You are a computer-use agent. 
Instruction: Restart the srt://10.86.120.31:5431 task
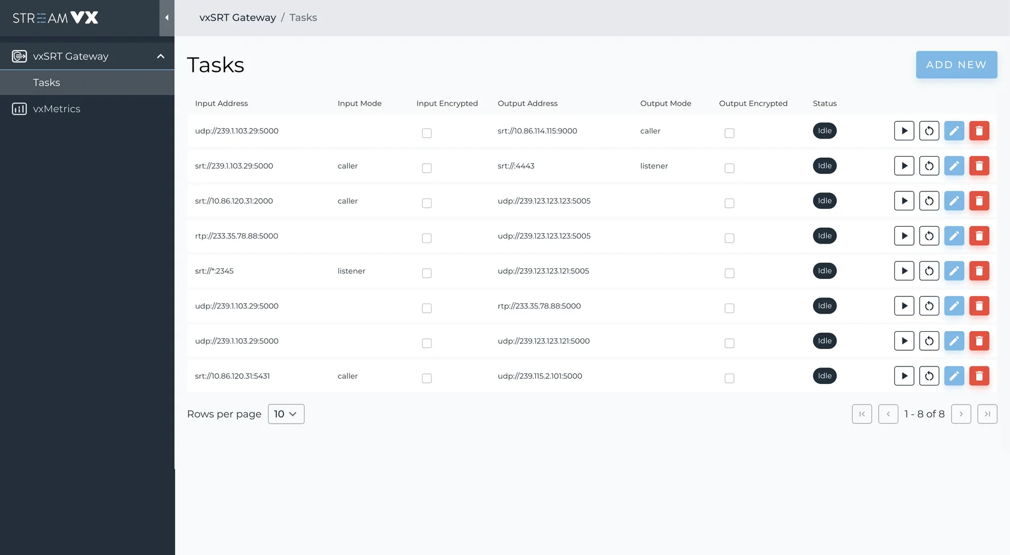coord(929,376)
